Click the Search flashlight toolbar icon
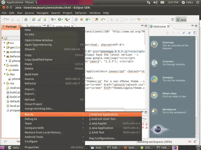The image size is (201, 150). coord(102,19)
